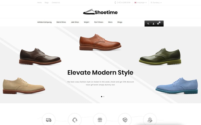The image size is (201, 125).
Task: Click the blue suede shoe image
Action: [x=177, y=85]
